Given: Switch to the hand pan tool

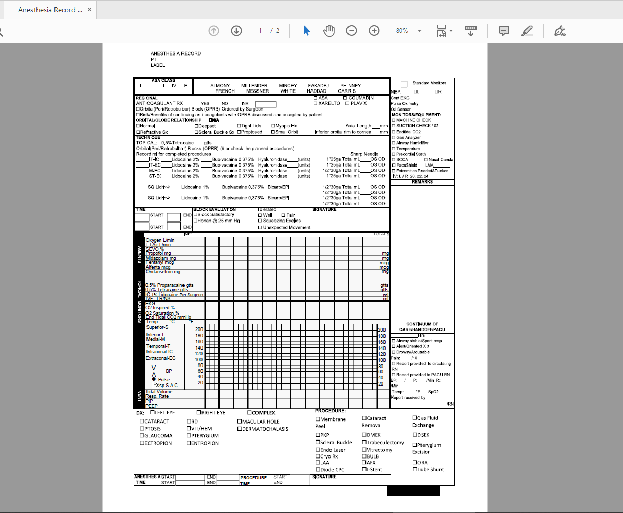Looking at the screenshot, I should [329, 31].
